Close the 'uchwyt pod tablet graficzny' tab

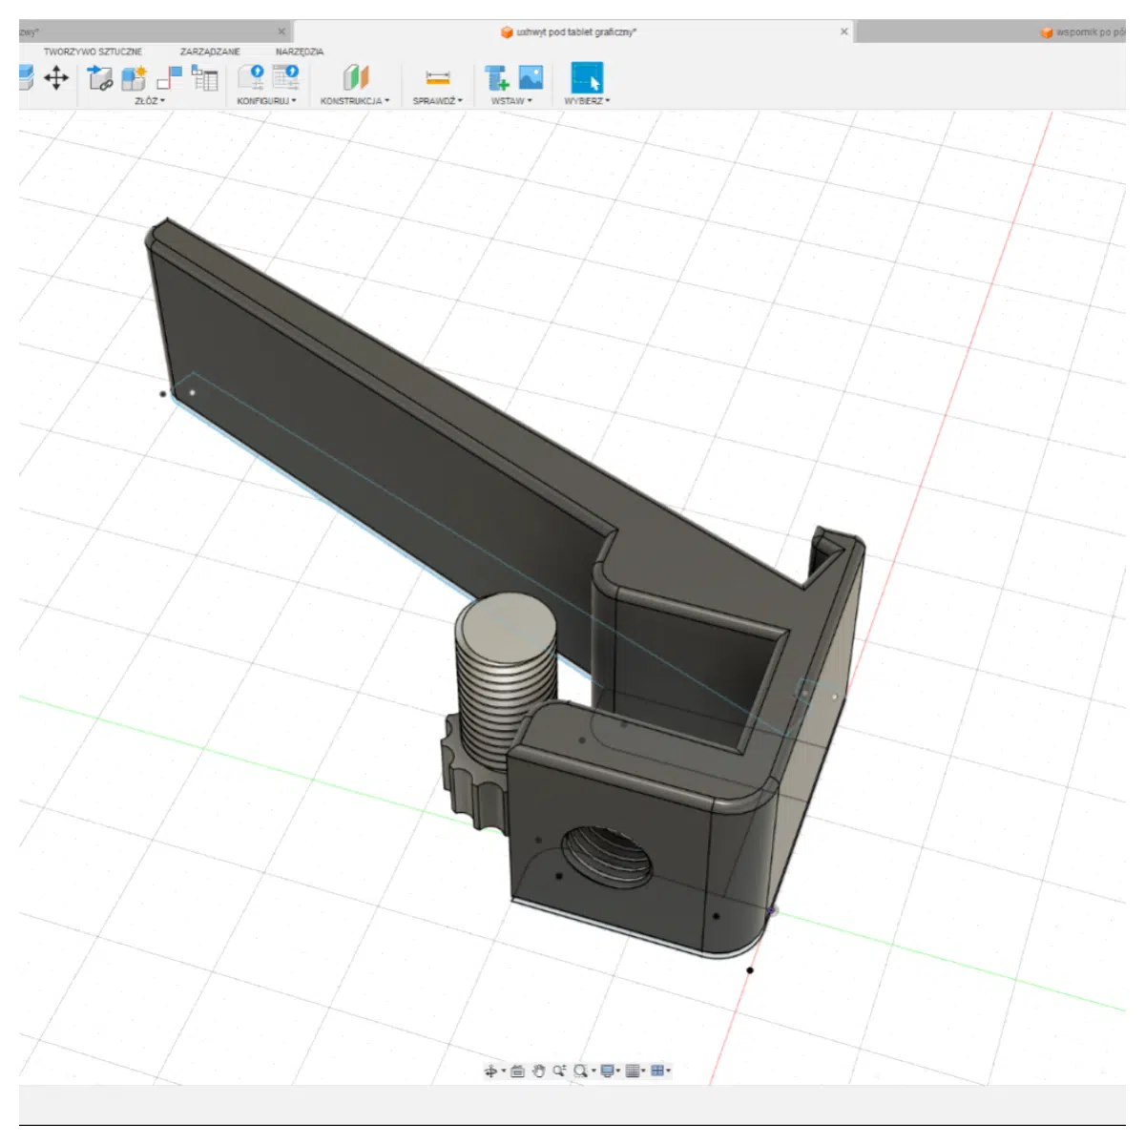coord(843,31)
